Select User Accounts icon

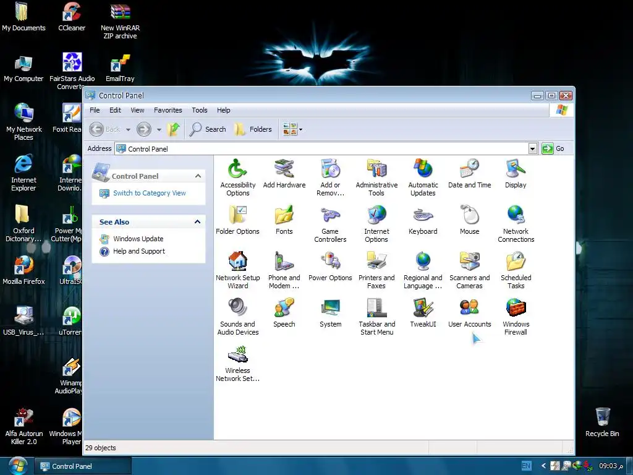(469, 313)
